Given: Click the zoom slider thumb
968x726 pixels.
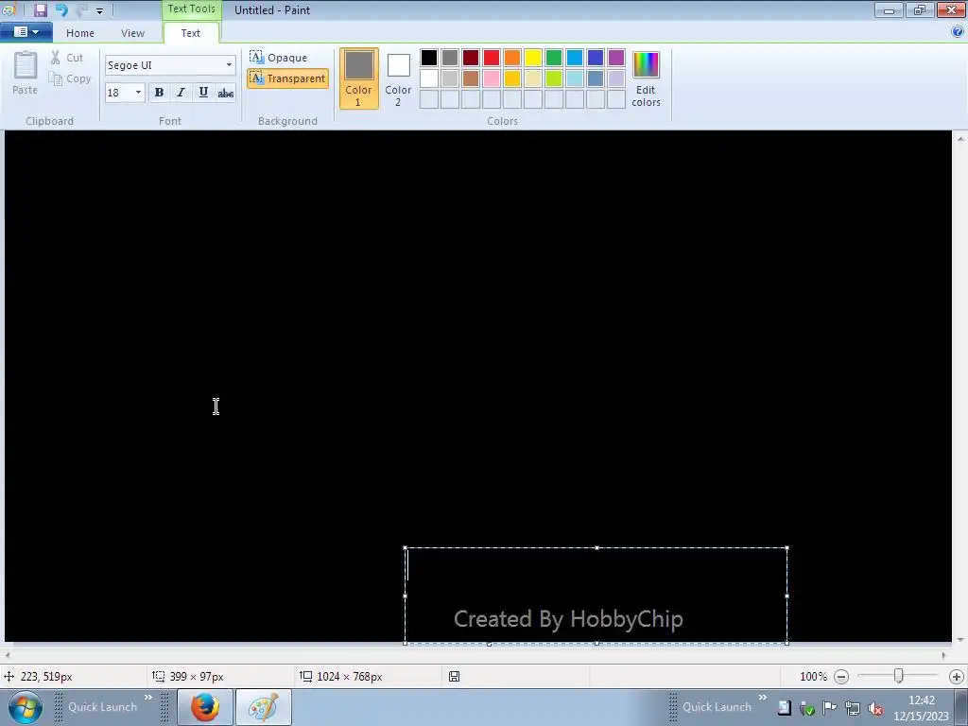Looking at the screenshot, I should click(899, 677).
